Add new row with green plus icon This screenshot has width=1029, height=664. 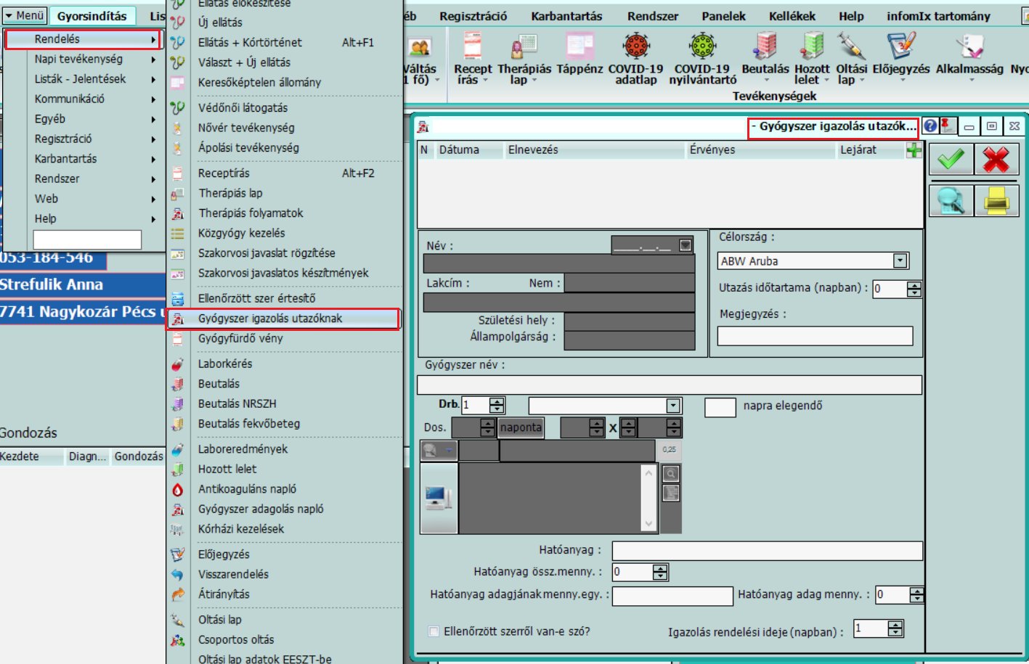tap(914, 150)
